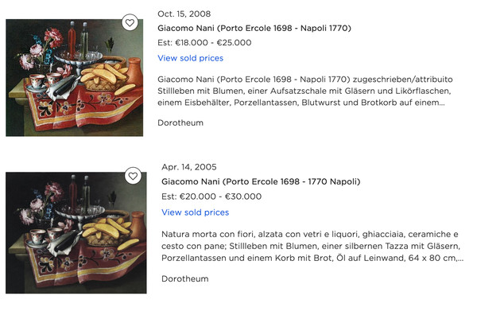
Task: Open the 2005 still life painting thumbnail
Action: click(x=76, y=232)
